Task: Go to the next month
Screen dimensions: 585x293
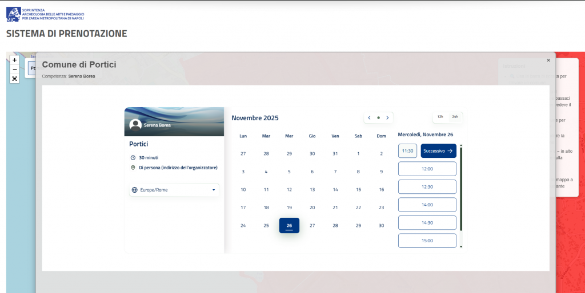Action: (387, 118)
